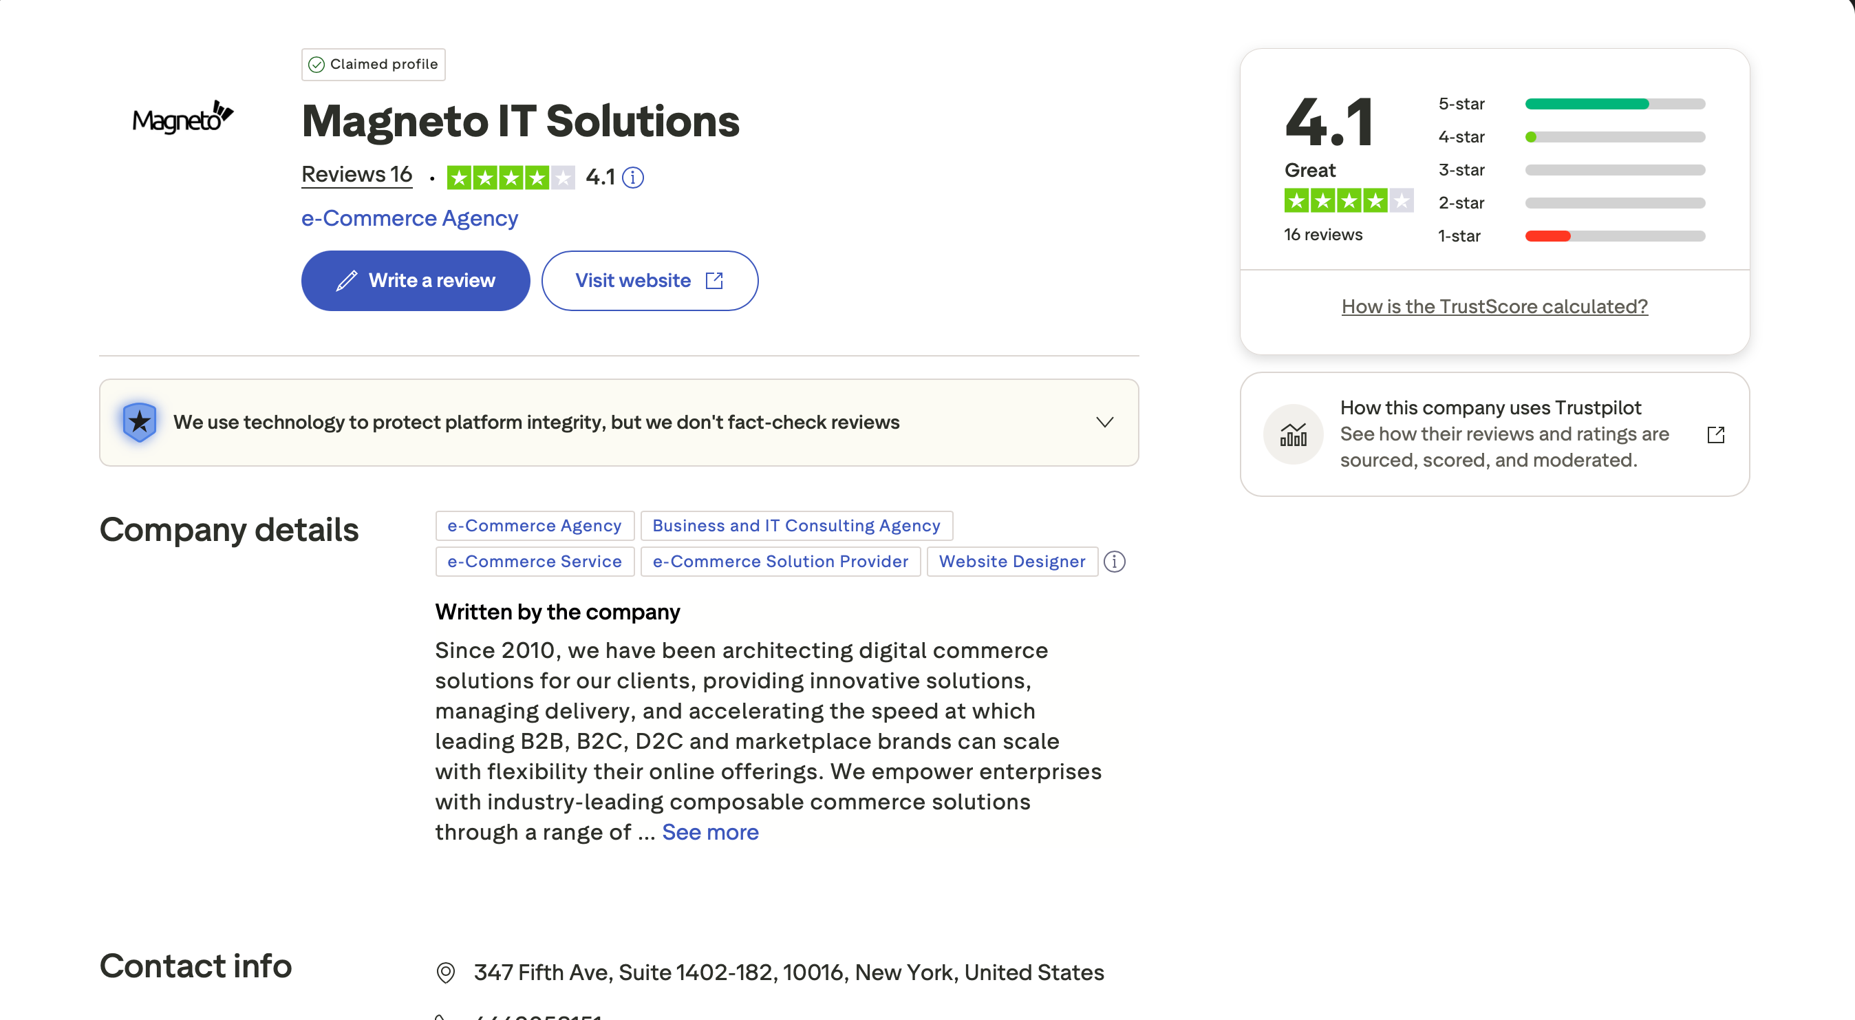Click the Write a review button

pyautogui.click(x=416, y=281)
